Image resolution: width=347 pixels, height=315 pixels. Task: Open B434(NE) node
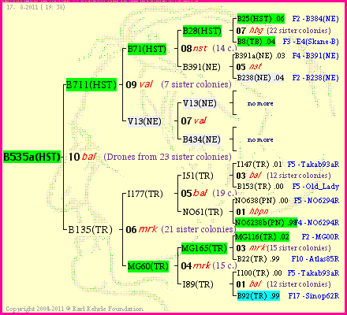201,139
